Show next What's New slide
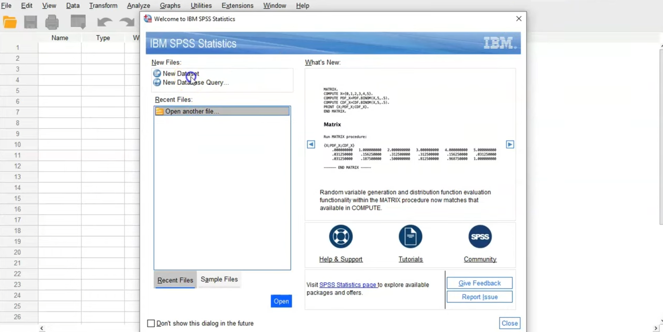 [510, 144]
